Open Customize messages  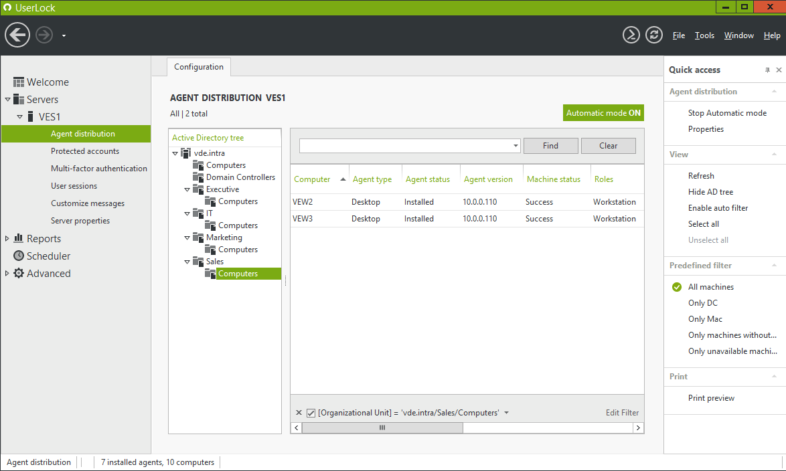coord(87,203)
